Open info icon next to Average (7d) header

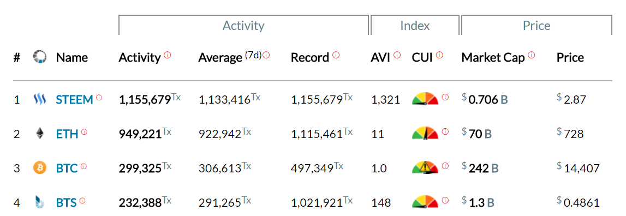(266, 55)
